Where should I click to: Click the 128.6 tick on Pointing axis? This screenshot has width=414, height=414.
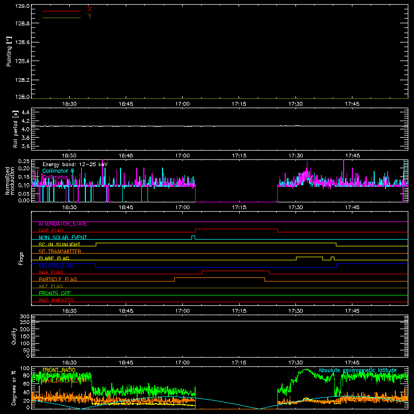click(22, 42)
